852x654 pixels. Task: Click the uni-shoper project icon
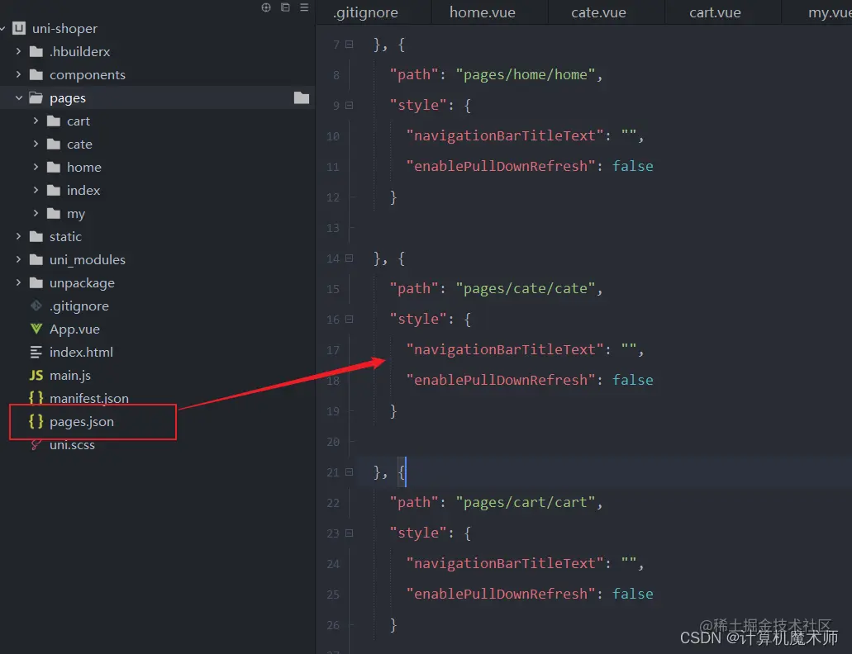(19, 28)
